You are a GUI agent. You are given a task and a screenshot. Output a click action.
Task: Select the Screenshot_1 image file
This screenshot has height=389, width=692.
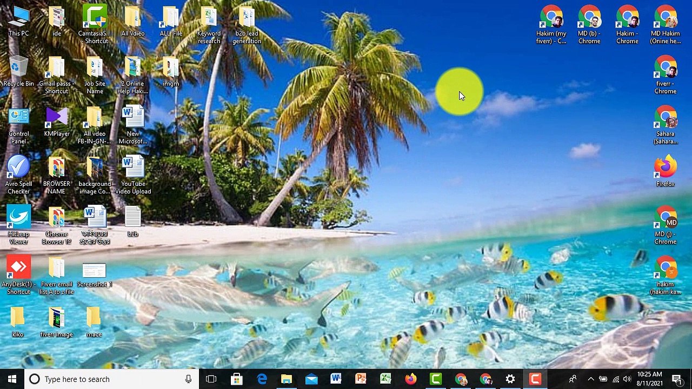coord(95,274)
